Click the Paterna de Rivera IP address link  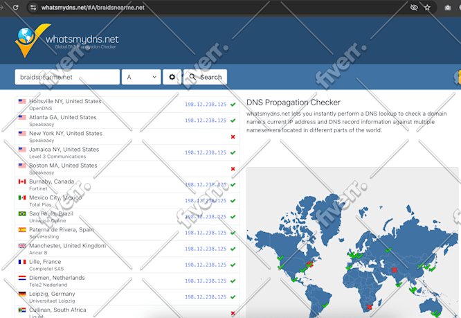click(x=206, y=233)
